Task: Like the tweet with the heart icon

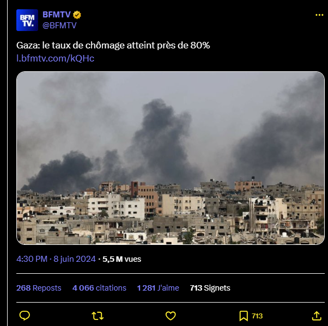Action: click(x=171, y=316)
